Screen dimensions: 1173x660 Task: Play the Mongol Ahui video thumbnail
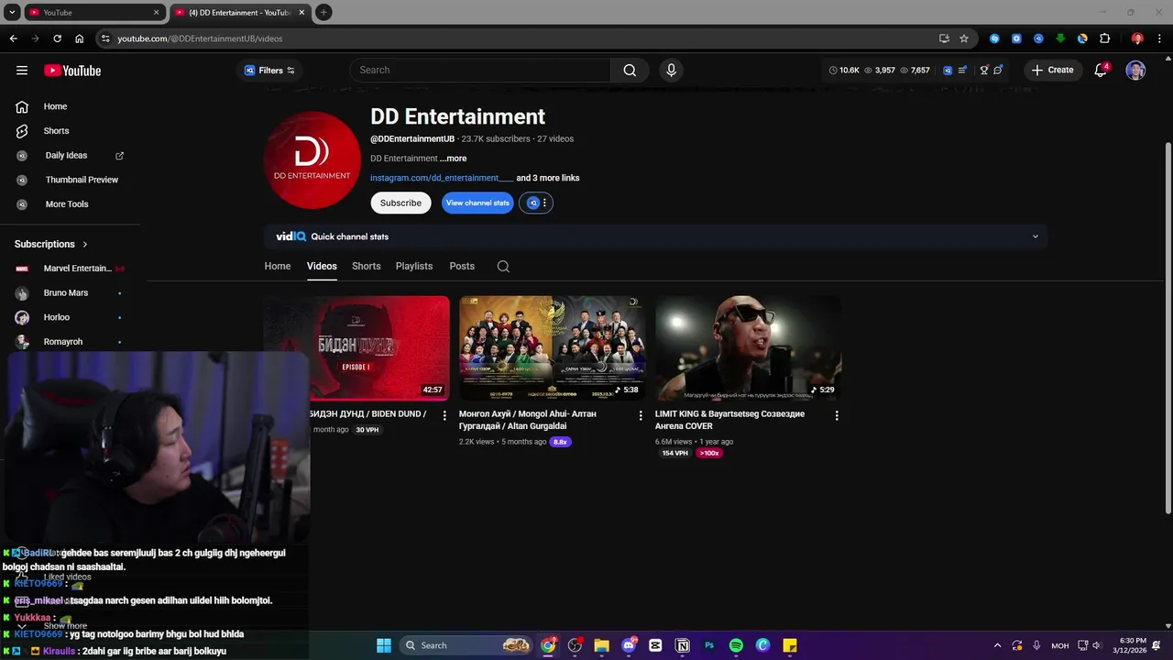click(552, 347)
